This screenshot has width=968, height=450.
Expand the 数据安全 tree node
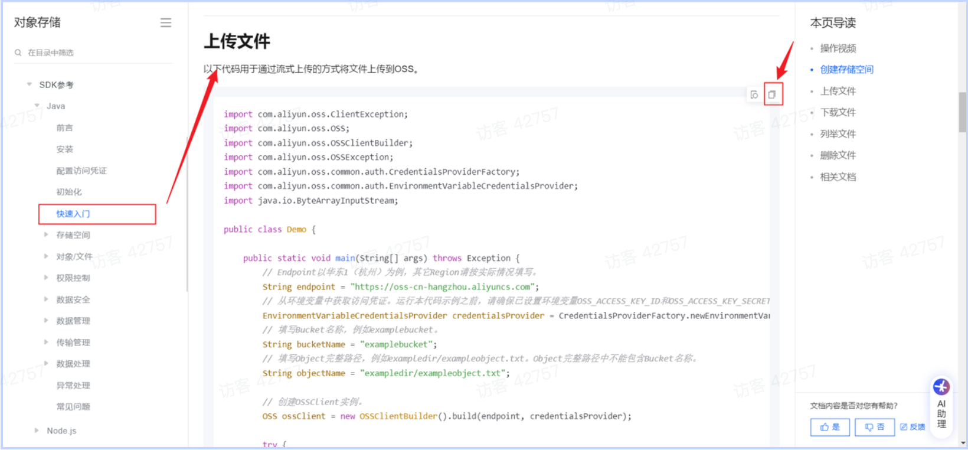coord(46,299)
